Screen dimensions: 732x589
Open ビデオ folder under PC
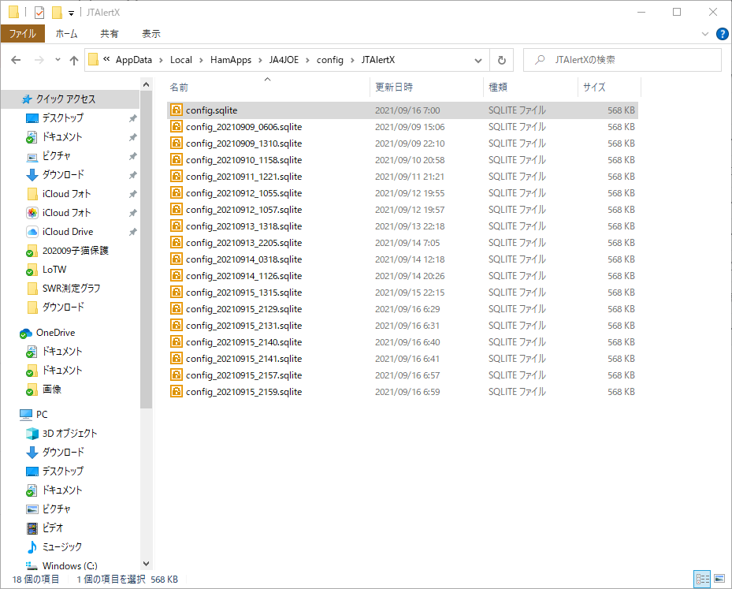(x=52, y=527)
